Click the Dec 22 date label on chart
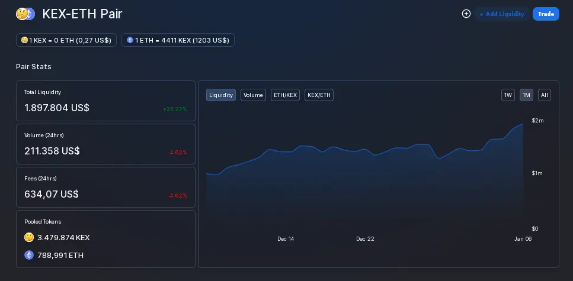The width and height of the screenshot is (573, 281). point(365,238)
